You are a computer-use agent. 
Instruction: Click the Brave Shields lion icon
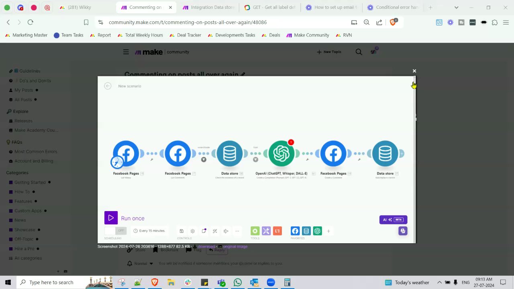[x=393, y=22]
